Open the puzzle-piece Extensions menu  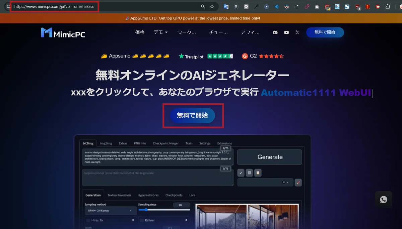(388, 6)
